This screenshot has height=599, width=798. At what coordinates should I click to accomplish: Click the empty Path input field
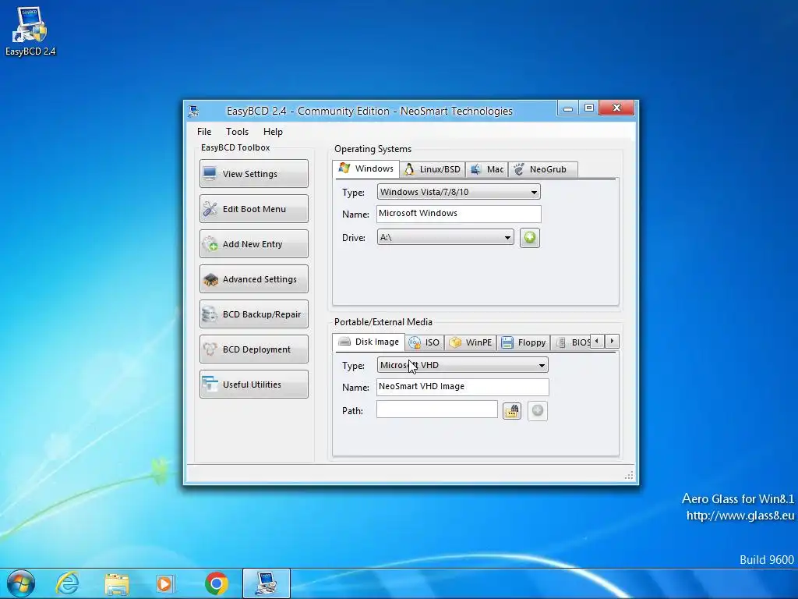pos(437,409)
